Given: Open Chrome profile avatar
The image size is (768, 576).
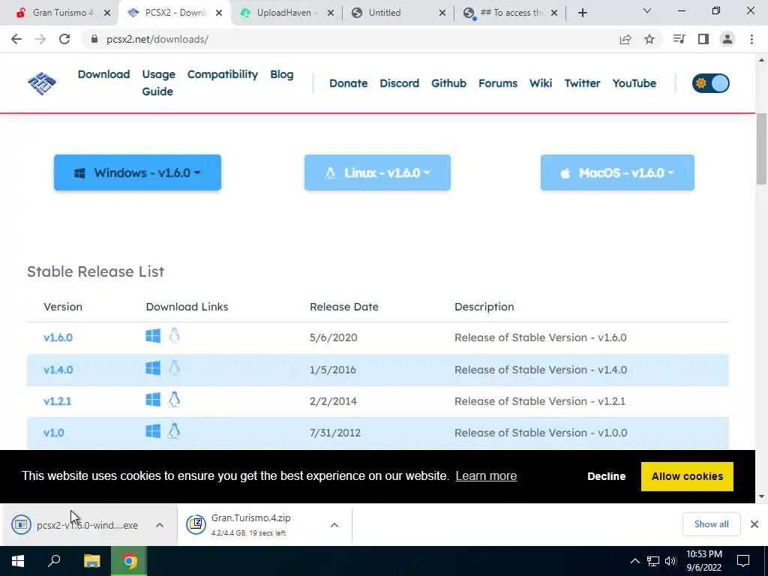Looking at the screenshot, I should [x=727, y=39].
